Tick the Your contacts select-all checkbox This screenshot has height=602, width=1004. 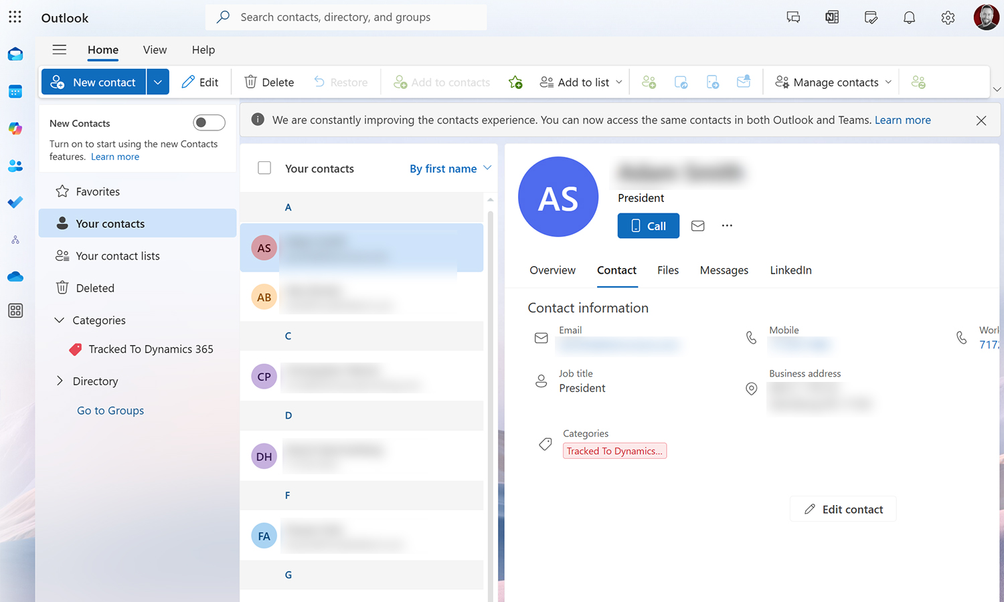point(264,168)
